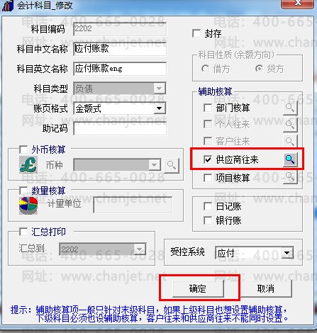Select the 借方 radio button
Screen dimensions: 317x333
(205, 69)
